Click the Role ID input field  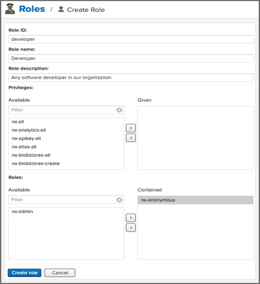pos(131,39)
